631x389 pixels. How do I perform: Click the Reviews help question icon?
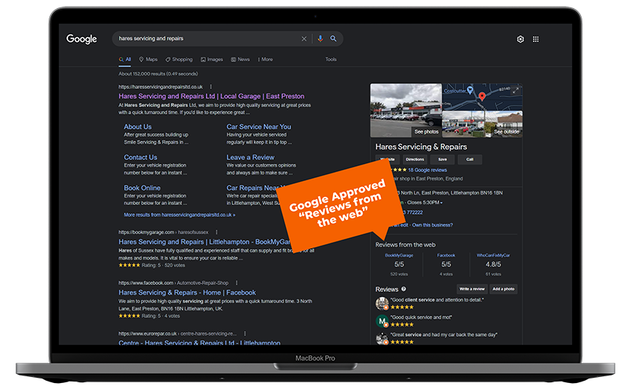(x=403, y=289)
